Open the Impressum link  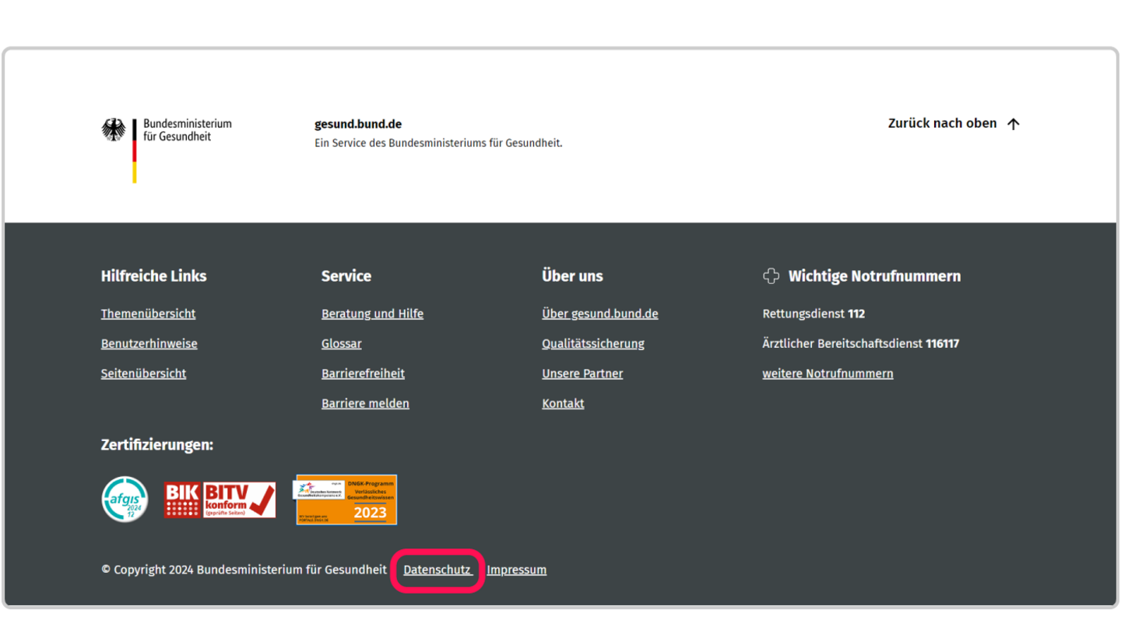(516, 570)
